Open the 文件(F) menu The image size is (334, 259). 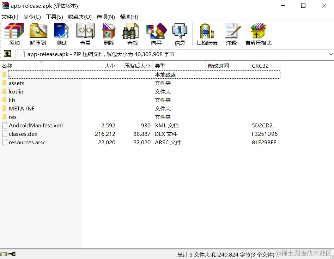10,17
